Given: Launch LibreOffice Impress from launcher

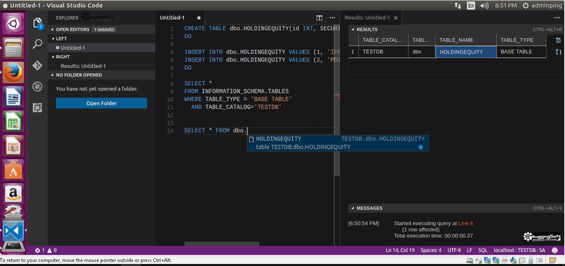Looking at the screenshot, I should tap(14, 145).
